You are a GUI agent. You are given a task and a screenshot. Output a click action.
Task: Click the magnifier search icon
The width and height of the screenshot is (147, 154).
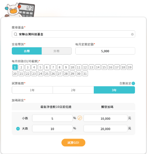click(15, 34)
